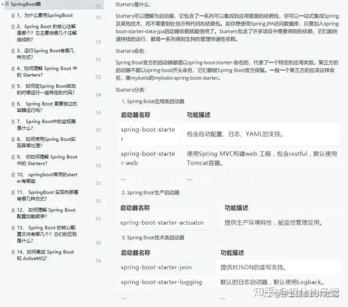Click page number 56 beside ActiveMQ item

(98, 261)
